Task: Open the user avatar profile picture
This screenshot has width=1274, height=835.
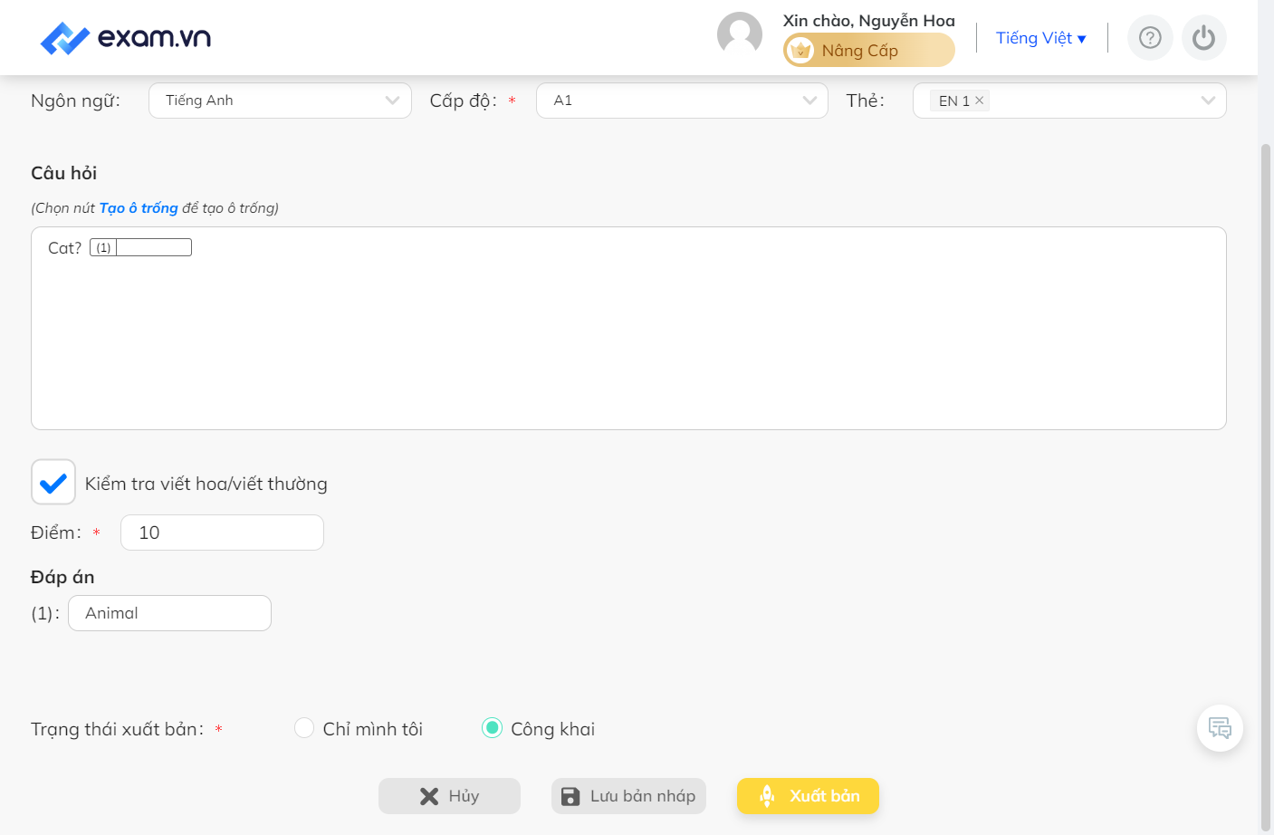Action: coord(740,34)
